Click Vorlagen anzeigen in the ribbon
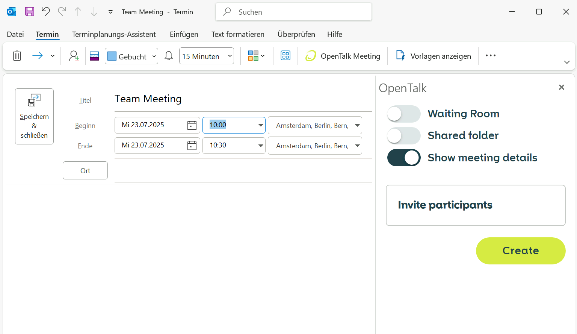577x334 pixels. [434, 56]
